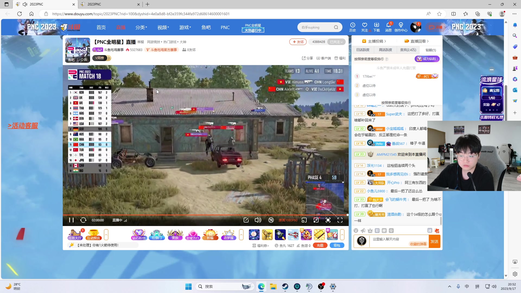Open 祈福 blessing icon
Viewport: 521px width, 293px height.
coord(210,235)
